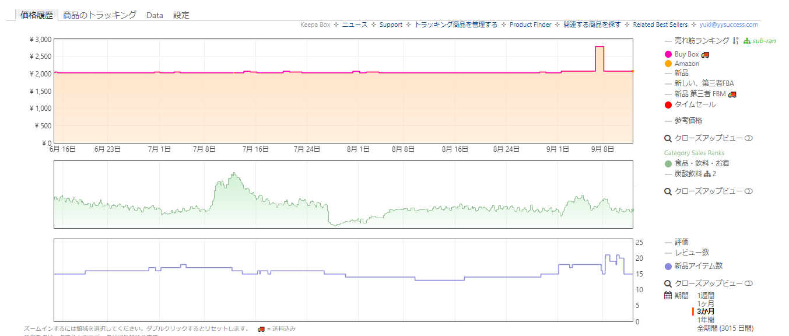Click the truck icon beside 新品 第三者 FBM

pos(732,94)
